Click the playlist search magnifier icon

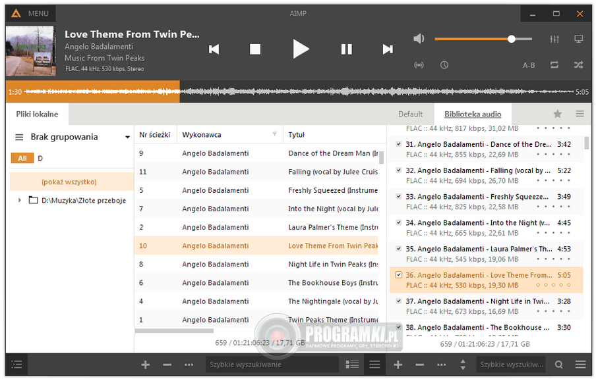click(x=558, y=365)
